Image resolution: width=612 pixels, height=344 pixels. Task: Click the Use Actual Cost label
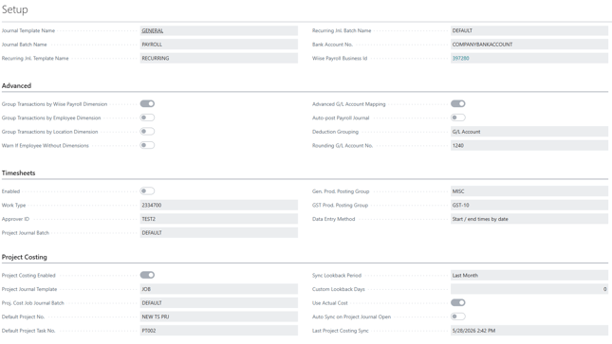pos(330,303)
